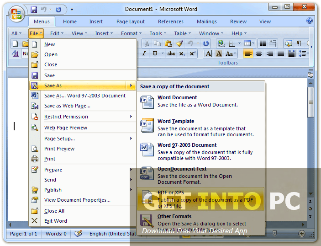The image size is (321, 246).
Task: Click the Word Template icon in submenu
Action: pos(147,125)
